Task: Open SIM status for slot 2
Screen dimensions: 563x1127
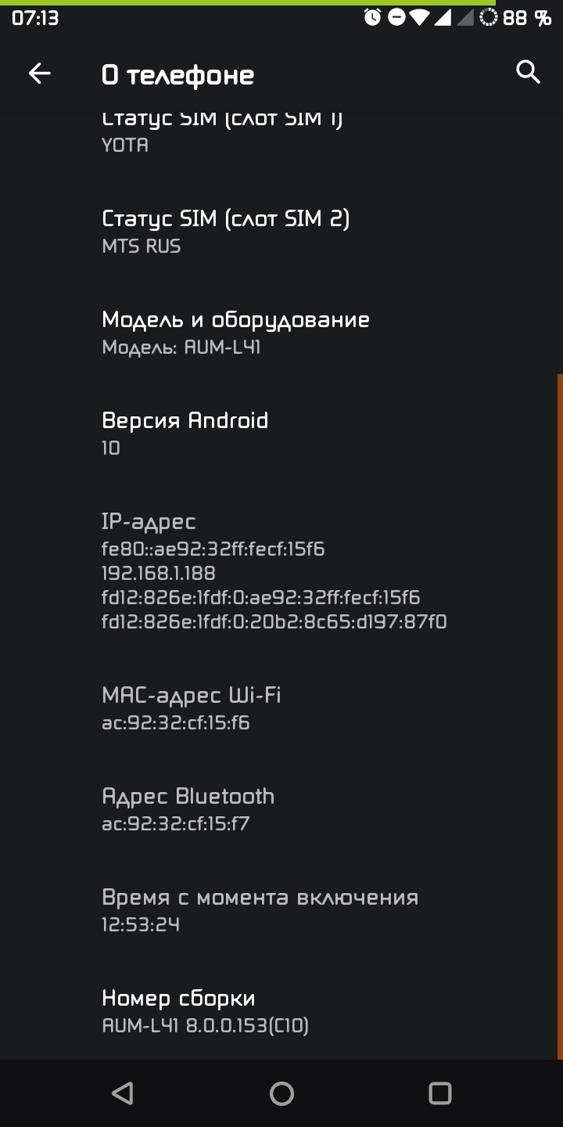Action: coord(226,232)
